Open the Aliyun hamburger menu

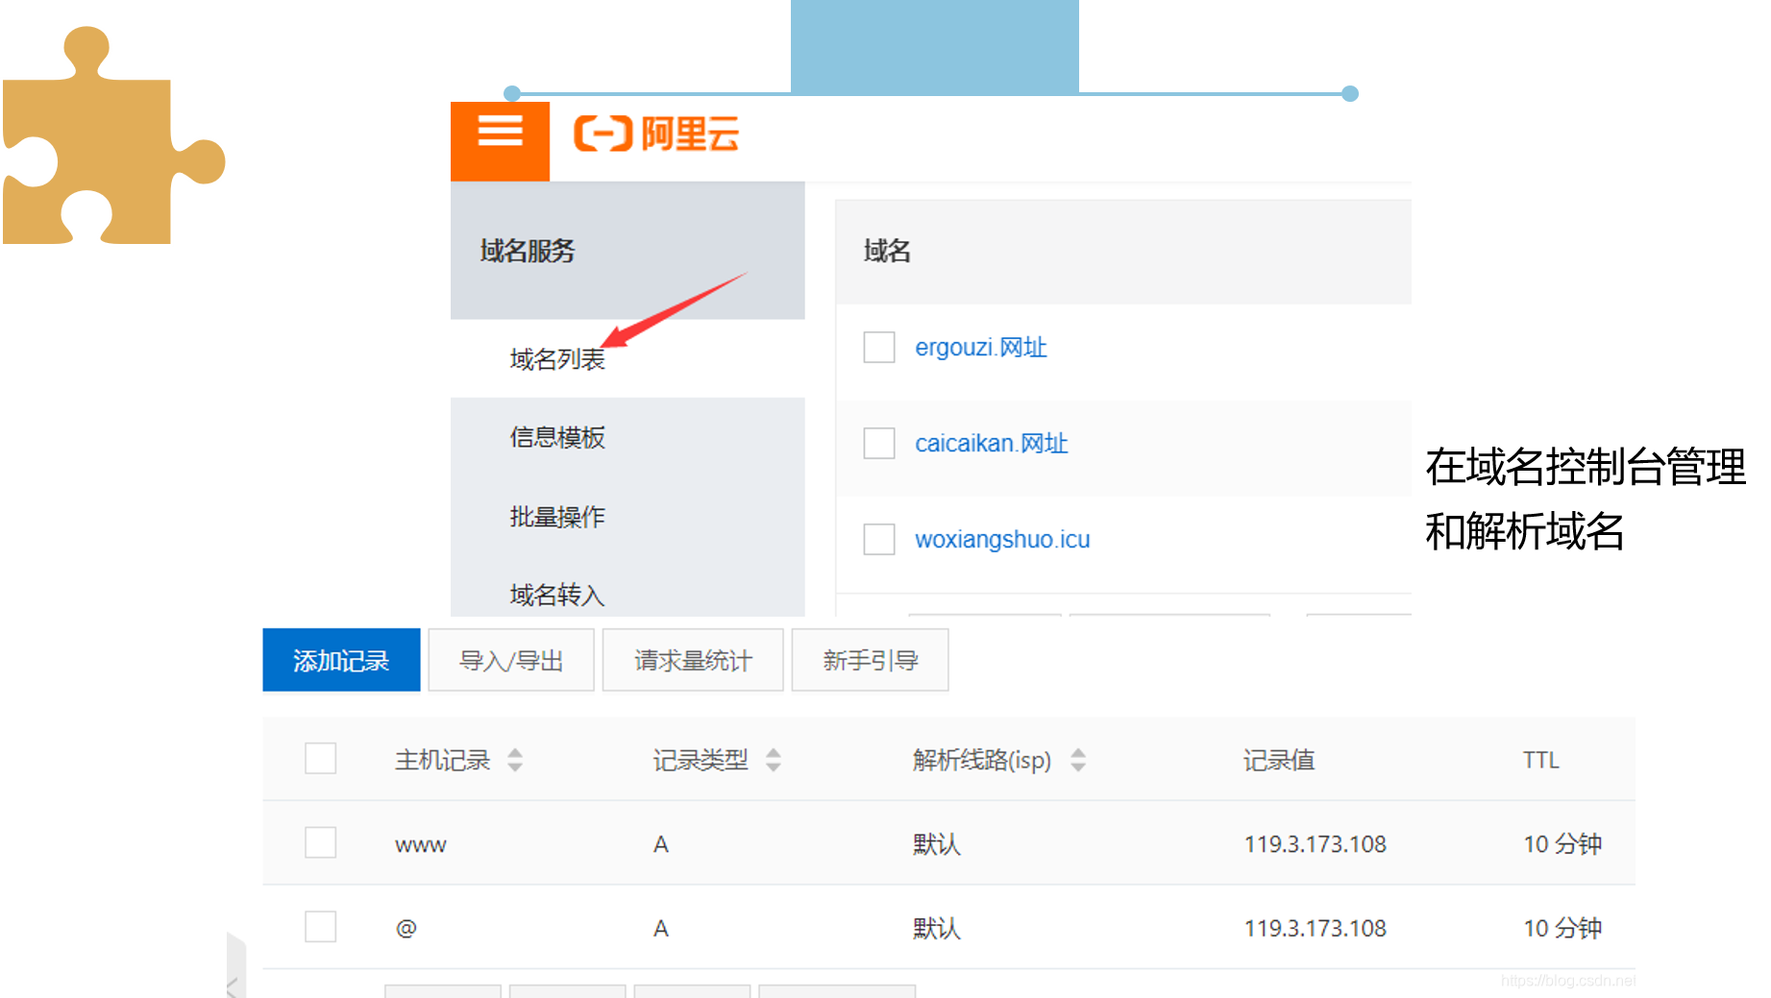tap(500, 140)
